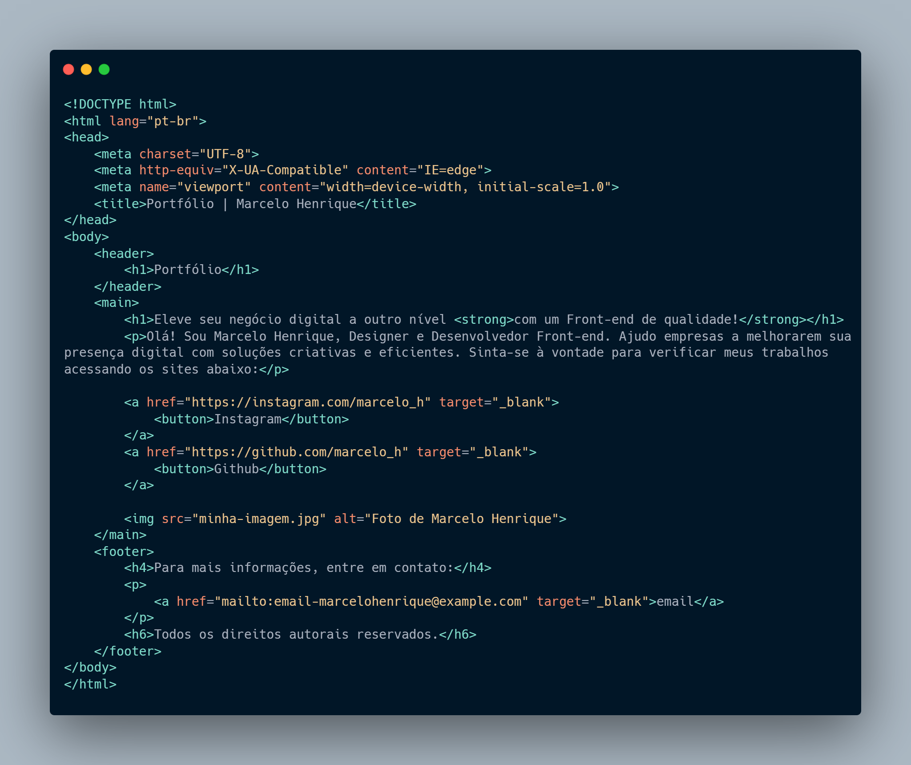Click the "X-UA-Compatible" value

point(285,170)
